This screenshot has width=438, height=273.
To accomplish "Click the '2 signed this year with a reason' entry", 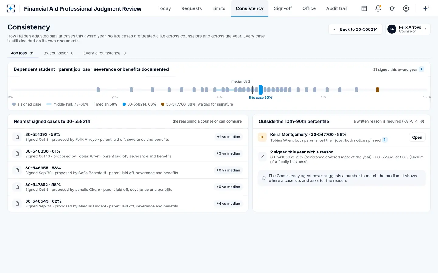I will pyautogui.click(x=342, y=157).
